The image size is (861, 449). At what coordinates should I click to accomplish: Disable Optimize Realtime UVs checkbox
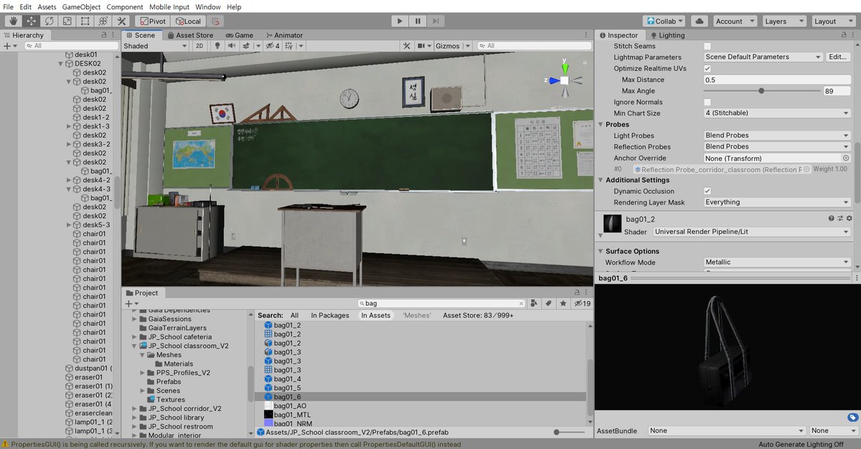(707, 68)
